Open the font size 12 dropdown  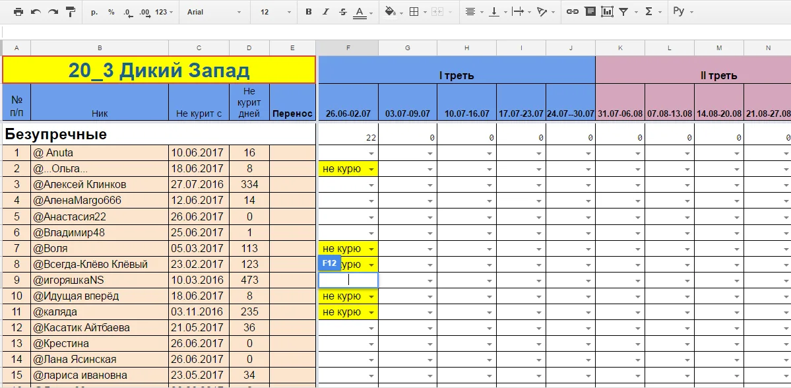point(276,12)
